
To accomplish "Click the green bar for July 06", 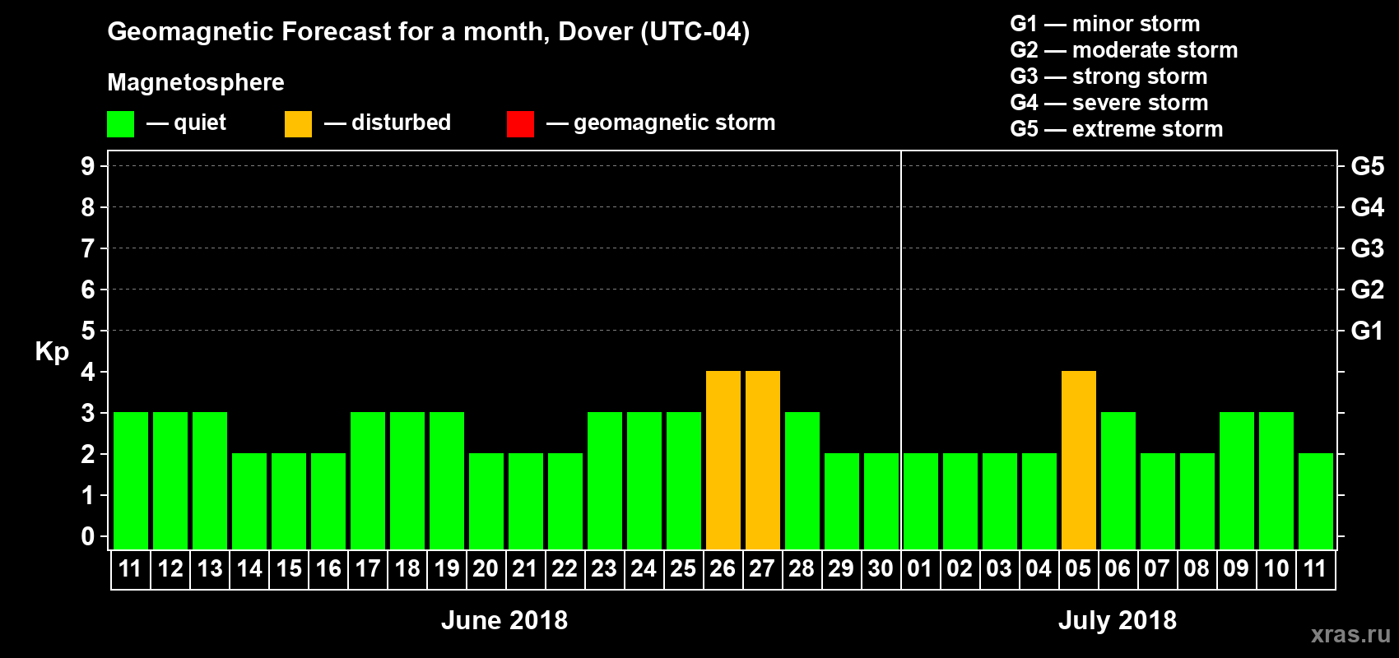I will pos(1118,481).
